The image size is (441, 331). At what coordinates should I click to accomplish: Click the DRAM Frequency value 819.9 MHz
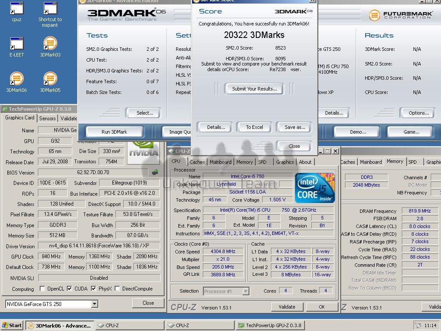[419, 211]
